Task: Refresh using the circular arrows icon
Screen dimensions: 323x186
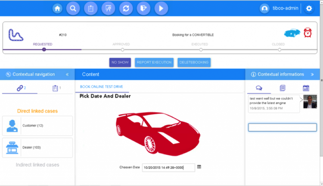Action: [126, 9]
